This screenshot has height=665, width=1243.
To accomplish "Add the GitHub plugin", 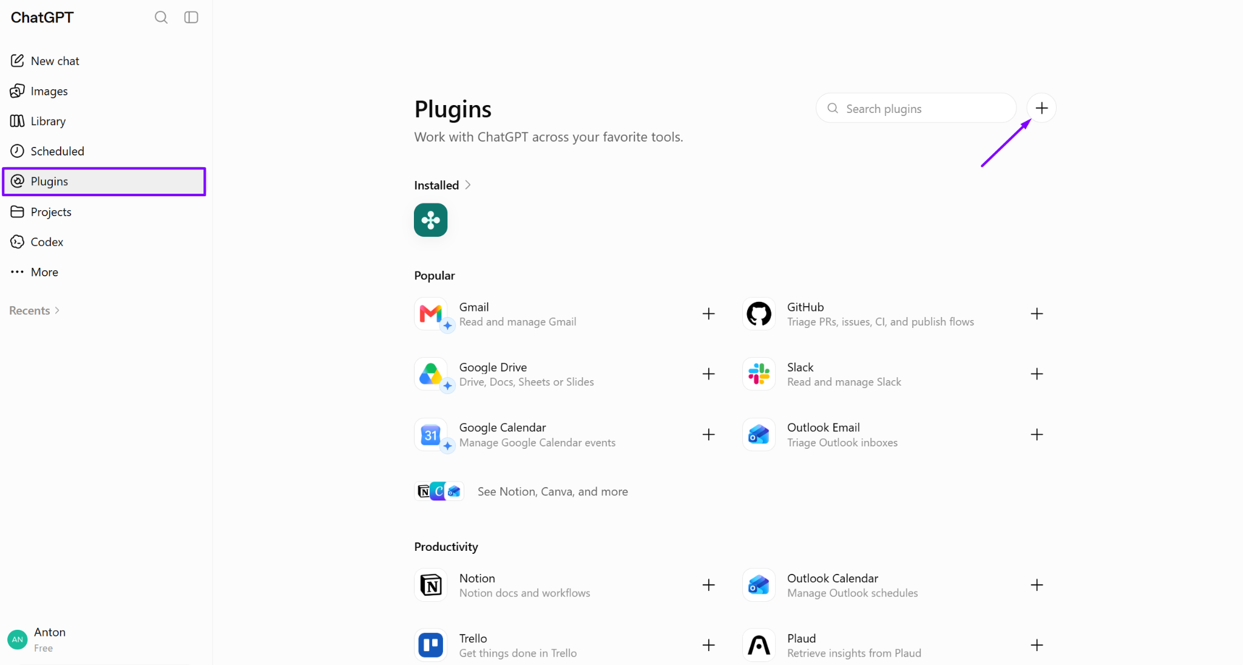I will pyautogui.click(x=1037, y=314).
